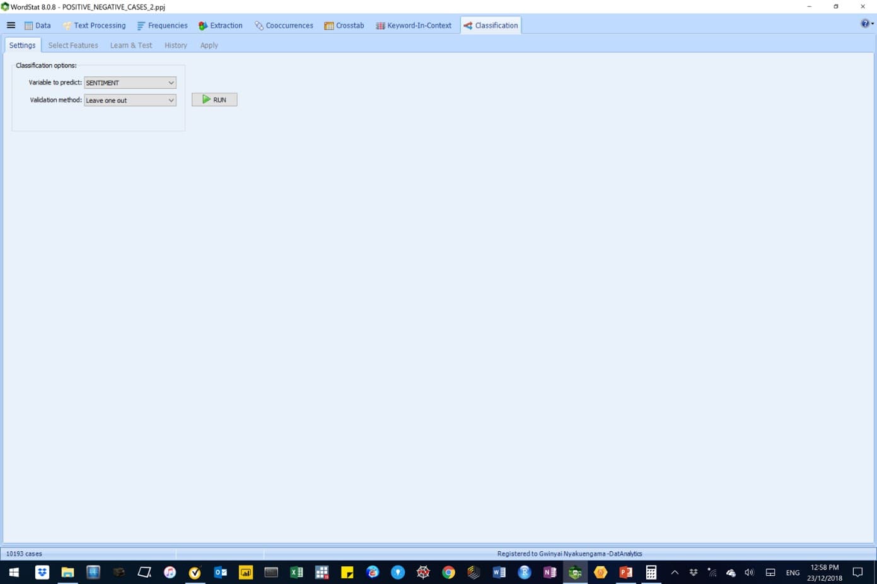Image resolution: width=877 pixels, height=584 pixels.
Task: Open Excel from the taskbar
Action: pyautogui.click(x=296, y=572)
